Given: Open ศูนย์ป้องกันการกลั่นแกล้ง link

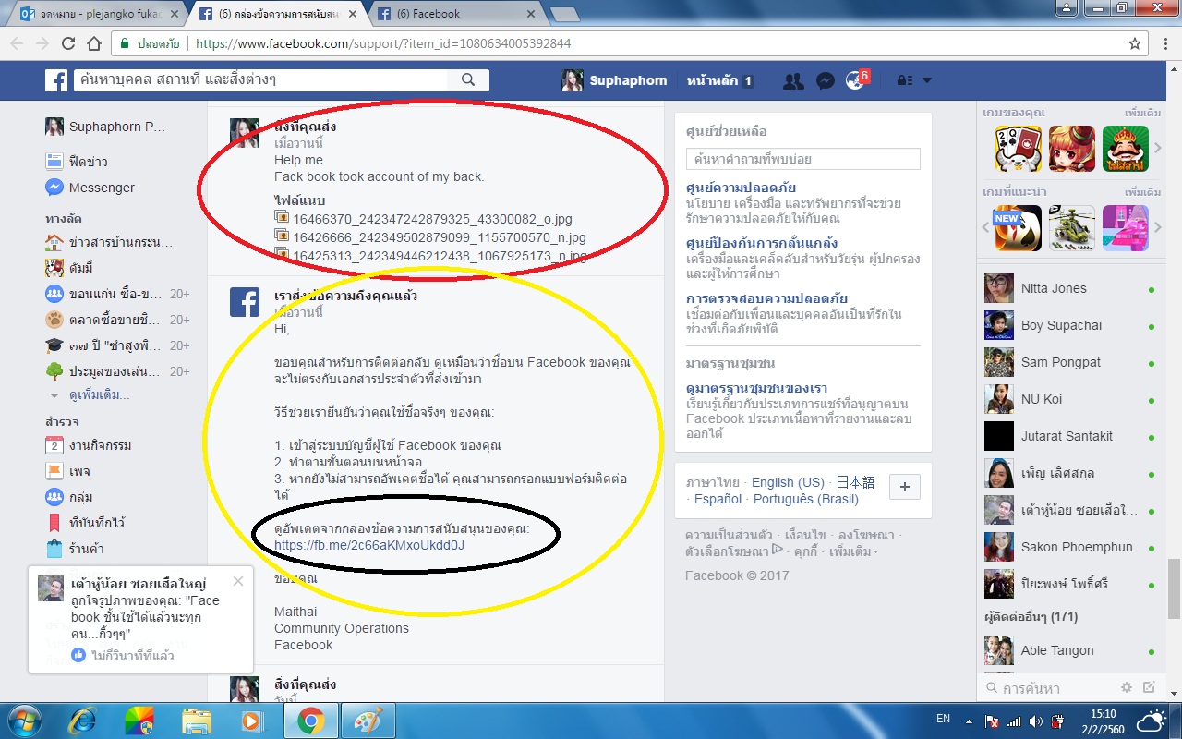Looking at the screenshot, I should (x=762, y=243).
